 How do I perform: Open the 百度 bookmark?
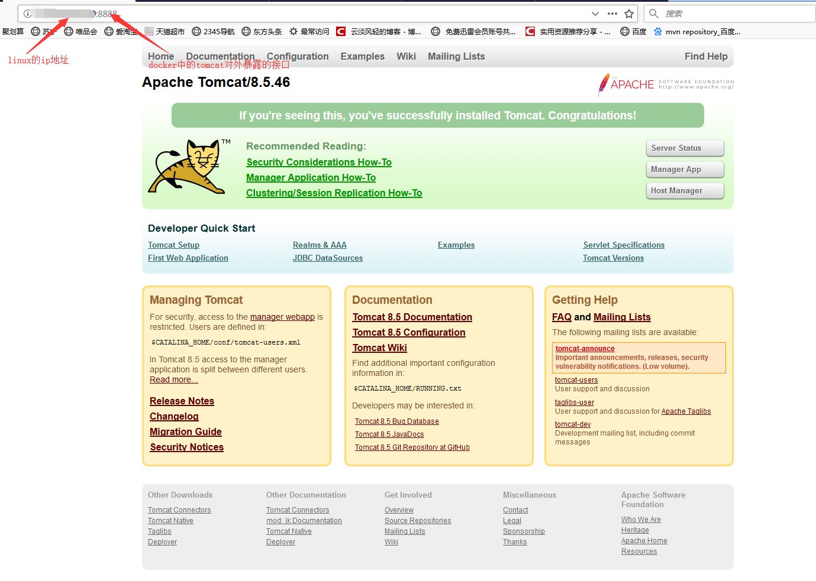pos(633,32)
